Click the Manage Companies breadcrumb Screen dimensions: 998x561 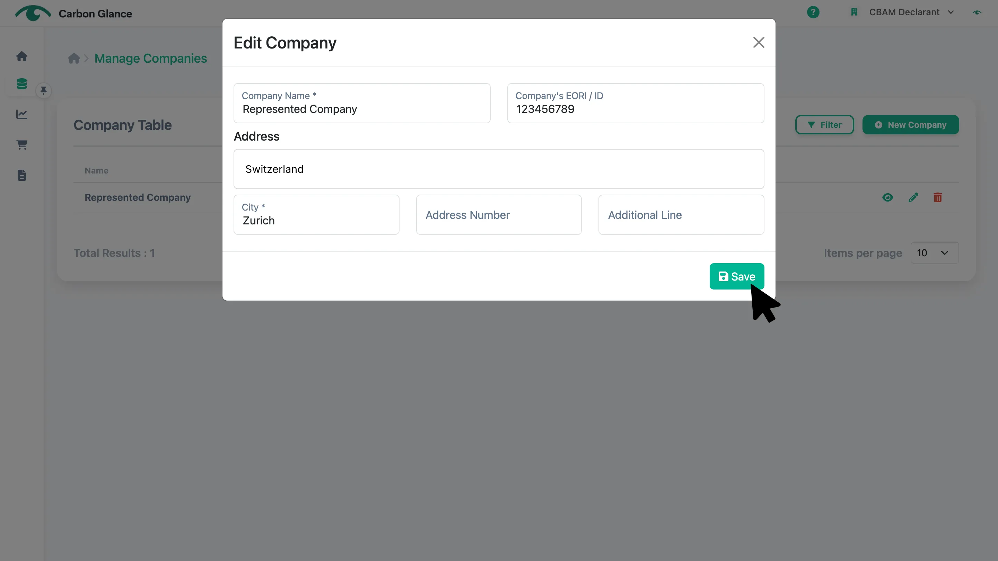click(151, 59)
